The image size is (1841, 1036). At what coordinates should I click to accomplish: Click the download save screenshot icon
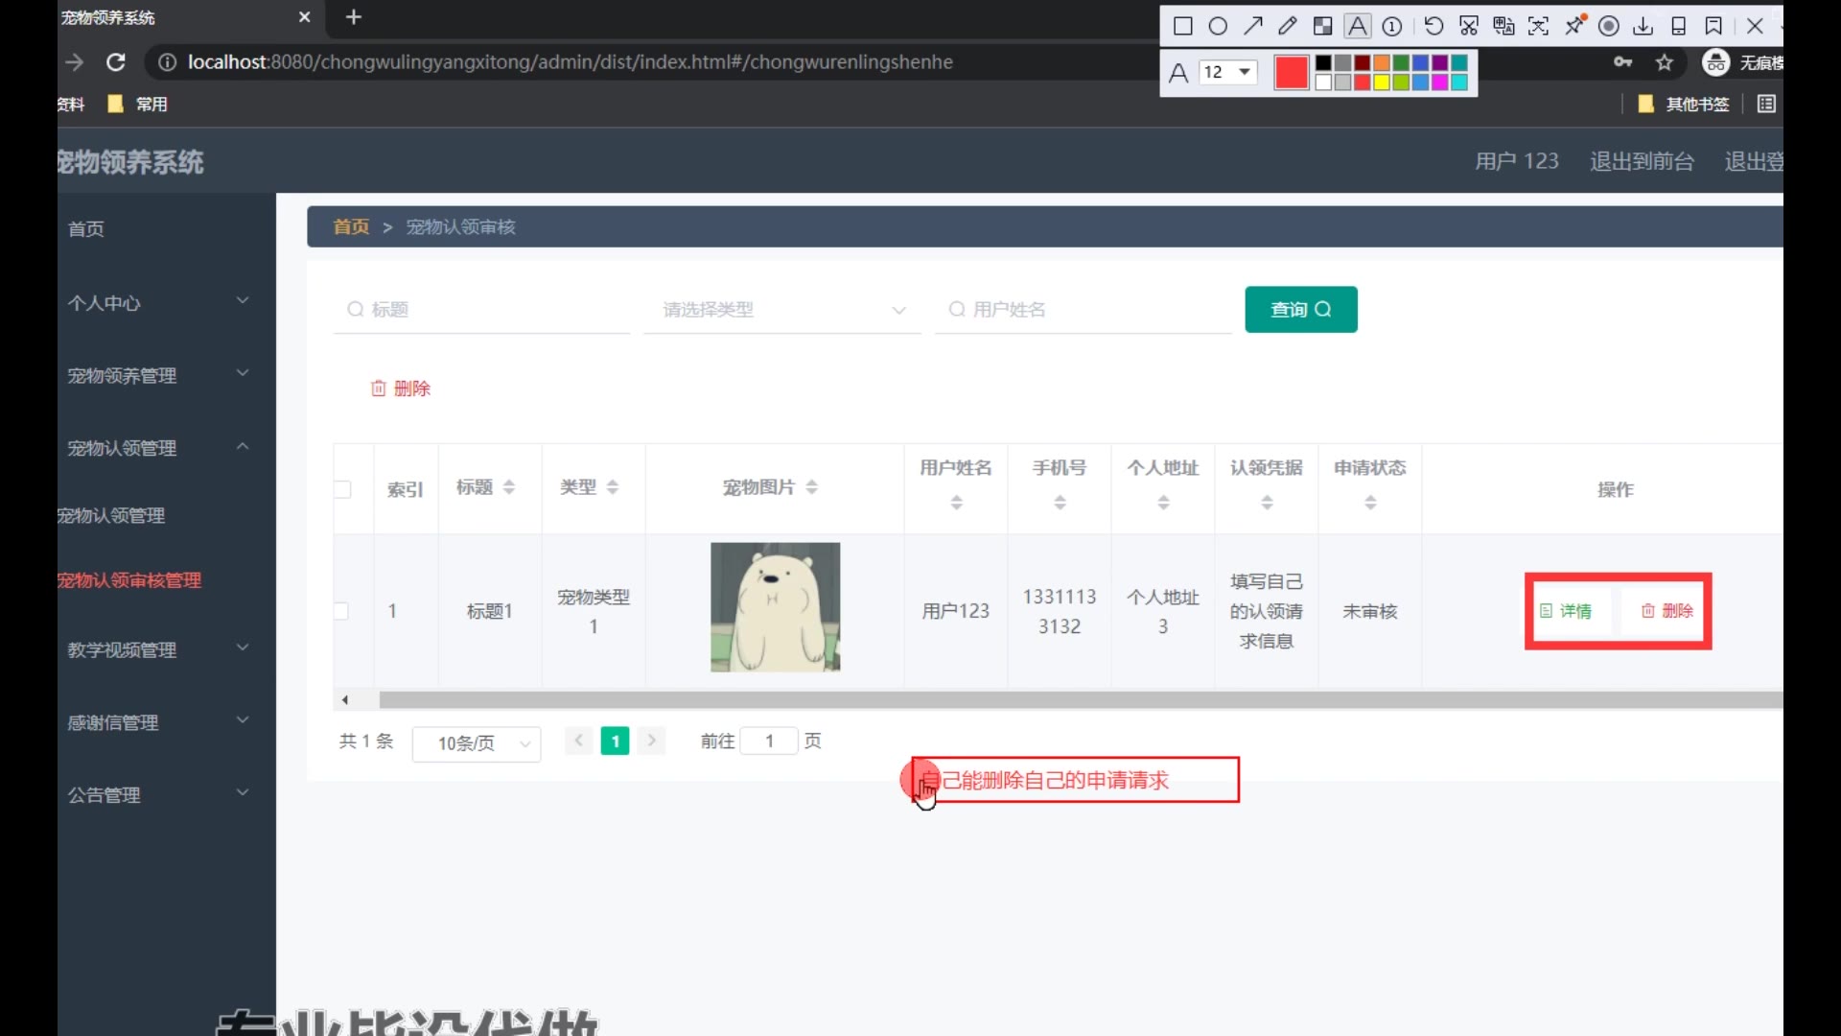[1643, 26]
